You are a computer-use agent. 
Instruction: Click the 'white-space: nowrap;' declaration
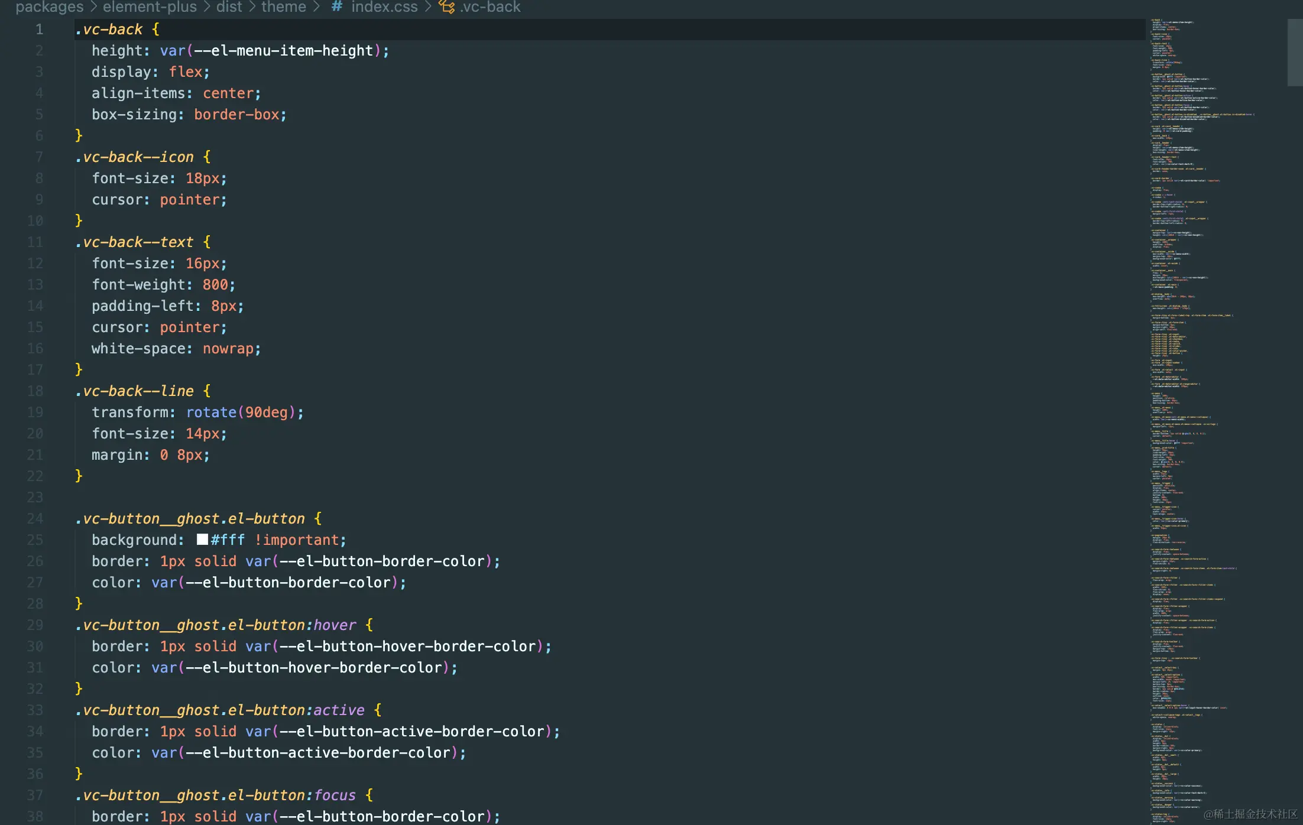[176, 349]
